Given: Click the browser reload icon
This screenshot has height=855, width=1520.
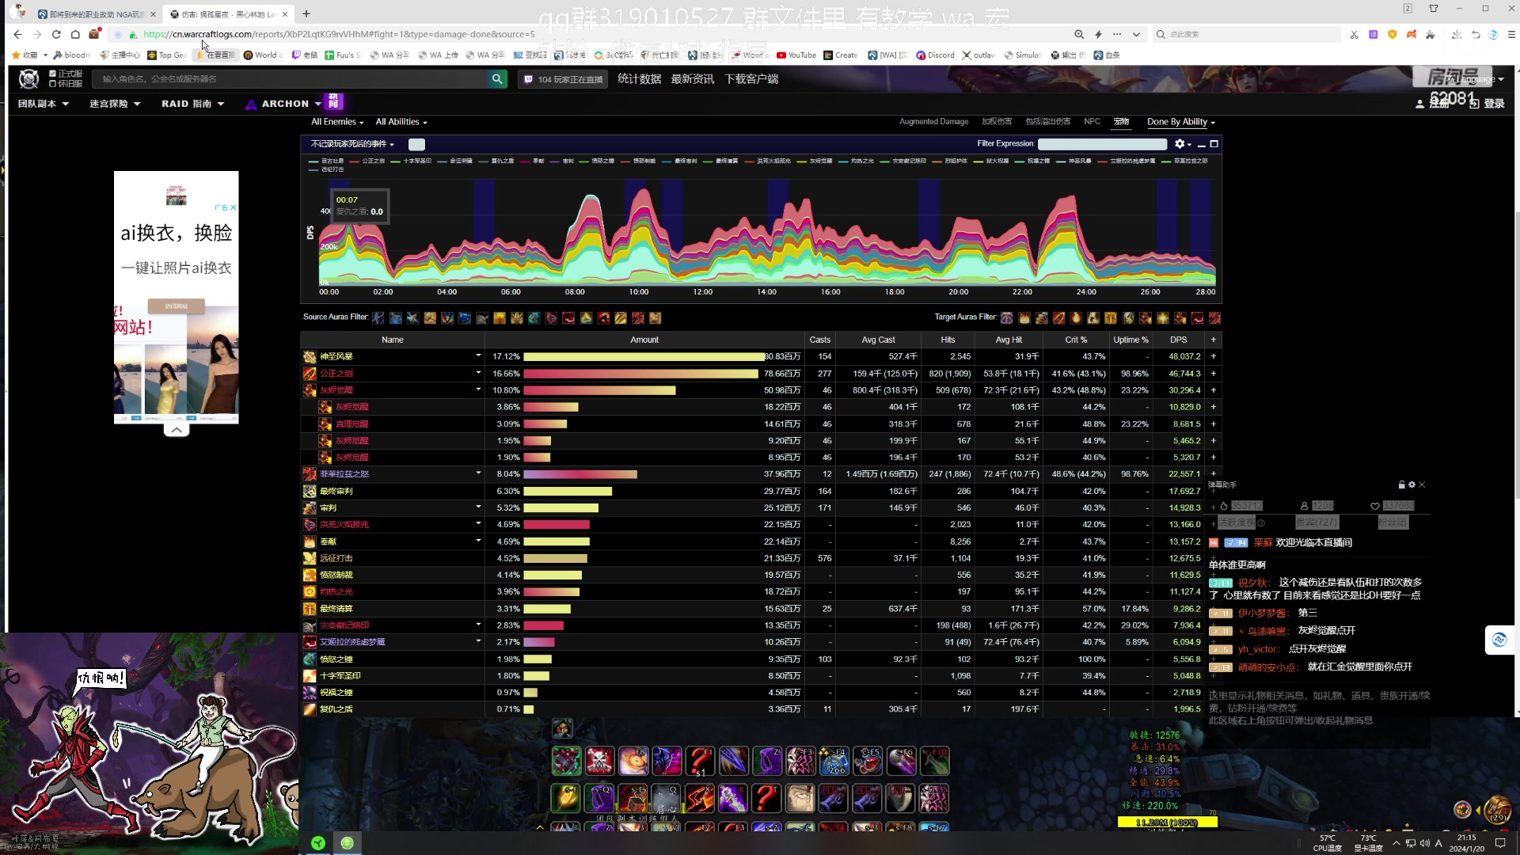Looking at the screenshot, I should (56, 34).
